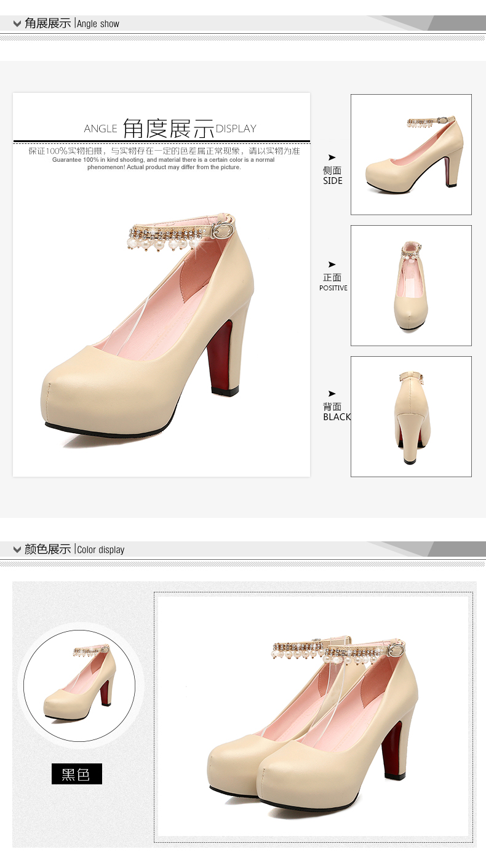Image resolution: width=486 pixels, height=868 pixels.
Task: Collapse the Color display section chevron
Action: pyautogui.click(x=17, y=549)
